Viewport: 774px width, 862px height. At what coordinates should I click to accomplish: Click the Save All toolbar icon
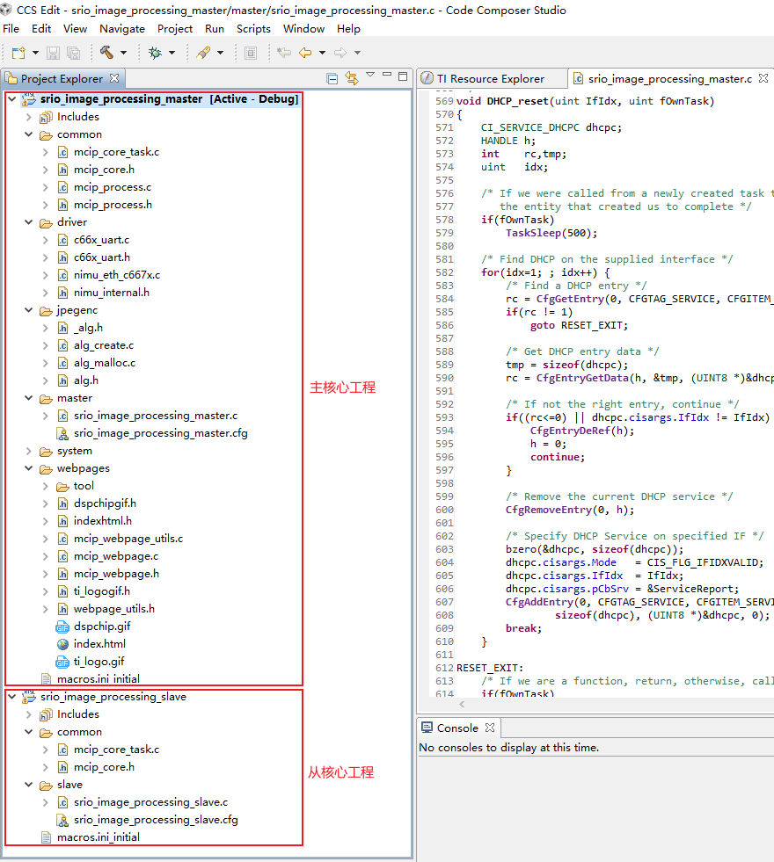[73, 53]
